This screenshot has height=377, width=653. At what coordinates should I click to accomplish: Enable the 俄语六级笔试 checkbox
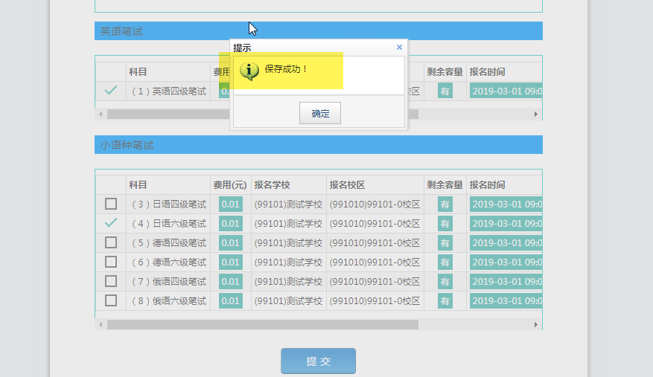[111, 300]
